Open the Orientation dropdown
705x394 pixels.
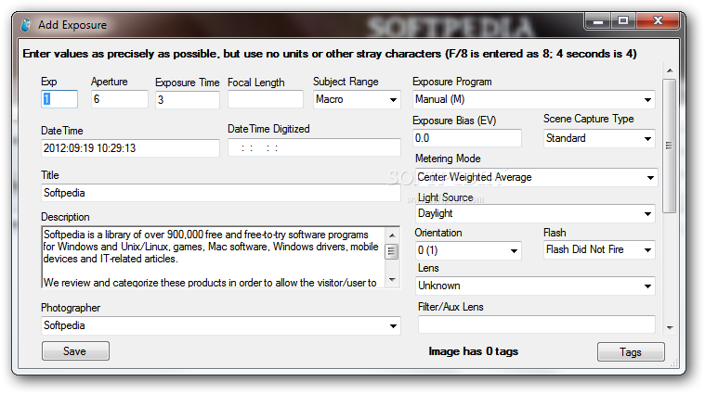468,250
